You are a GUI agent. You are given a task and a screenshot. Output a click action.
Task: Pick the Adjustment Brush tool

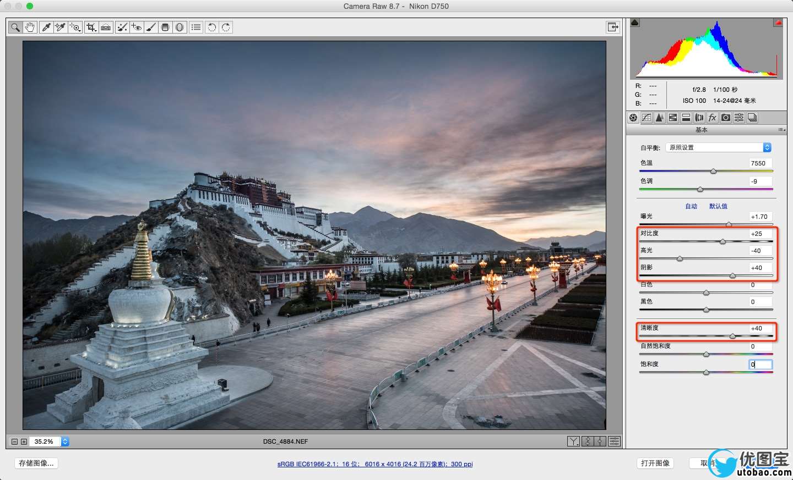point(151,27)
